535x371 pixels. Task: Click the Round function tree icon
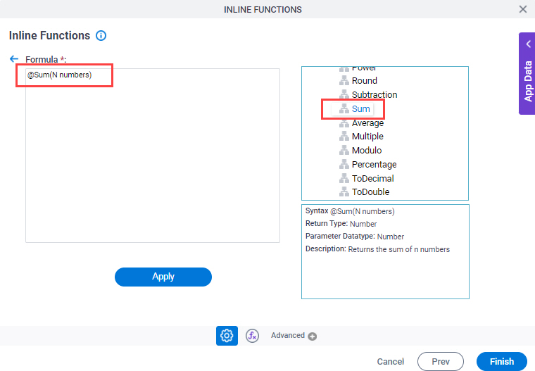[x=344, y=80]
